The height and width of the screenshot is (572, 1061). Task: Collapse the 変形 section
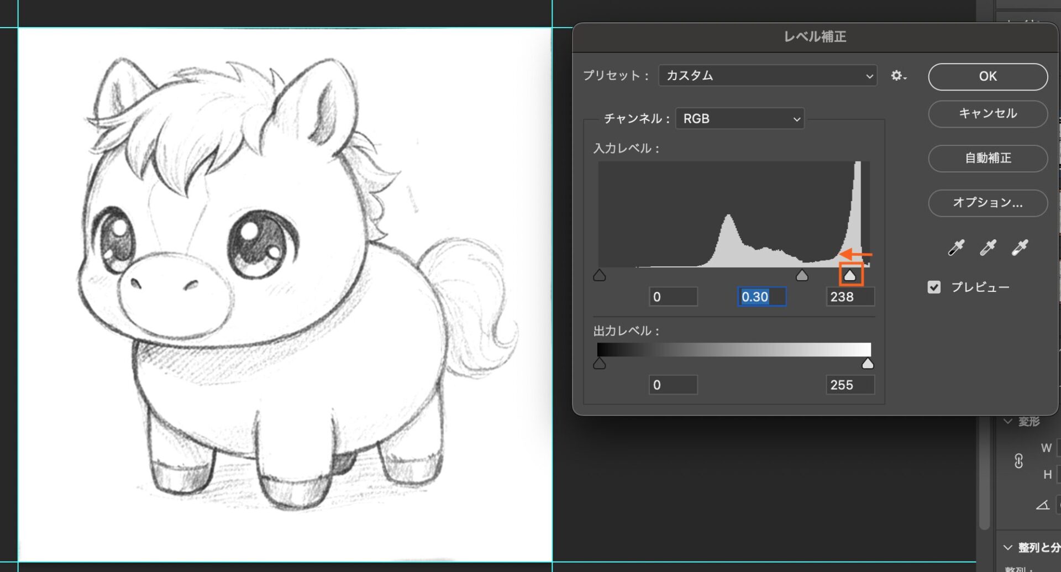1009,422
